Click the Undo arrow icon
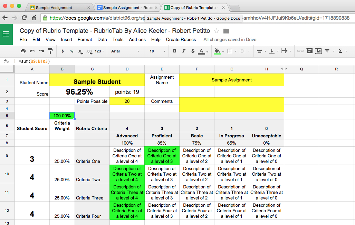The image size is (355, 225). point(32,51)
